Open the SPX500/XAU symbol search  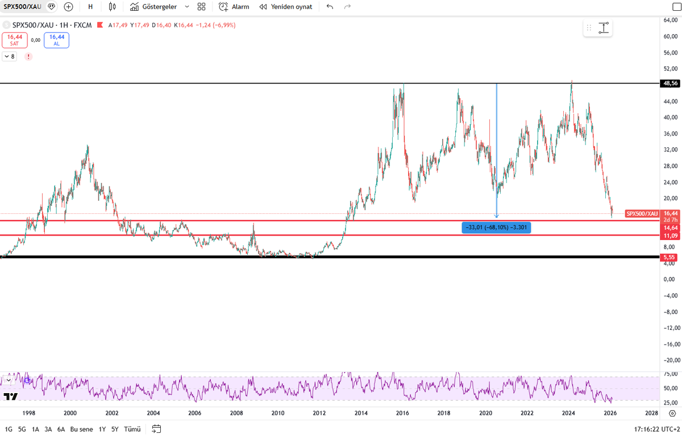(22, 7)
